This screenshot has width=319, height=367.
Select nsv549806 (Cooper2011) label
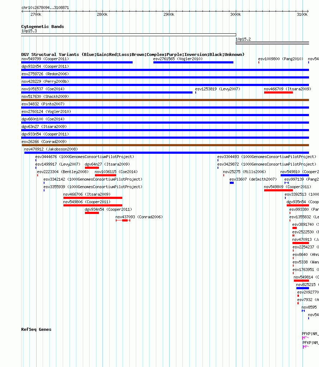point(87,202)
